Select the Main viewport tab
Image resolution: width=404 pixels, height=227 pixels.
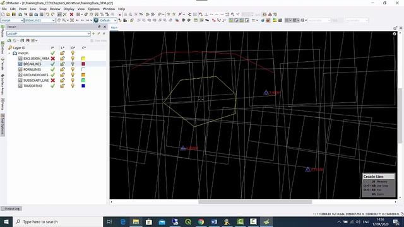tap(114, 28)
